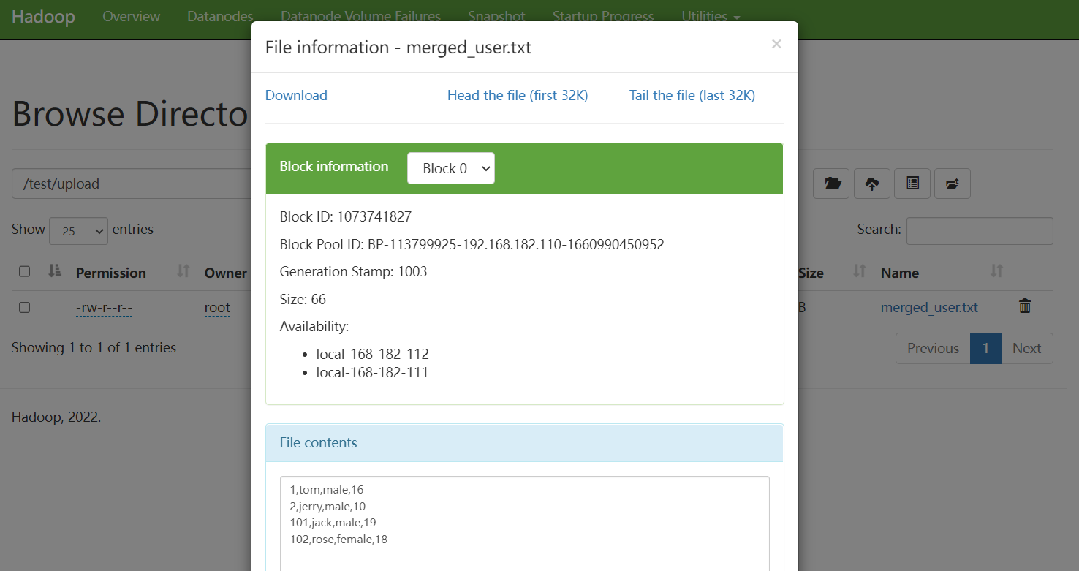The width and height of the screenshot is (1079, 571).
Task: Click the -rw-r--r-- permission link
Action: 104,308
